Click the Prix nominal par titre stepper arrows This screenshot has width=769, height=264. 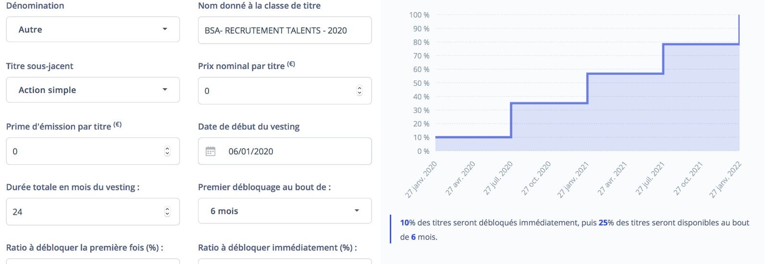click(359, 91)
